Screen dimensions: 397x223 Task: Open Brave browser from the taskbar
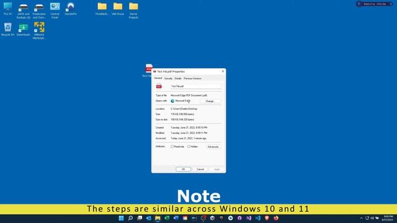(x=267, y=218)
